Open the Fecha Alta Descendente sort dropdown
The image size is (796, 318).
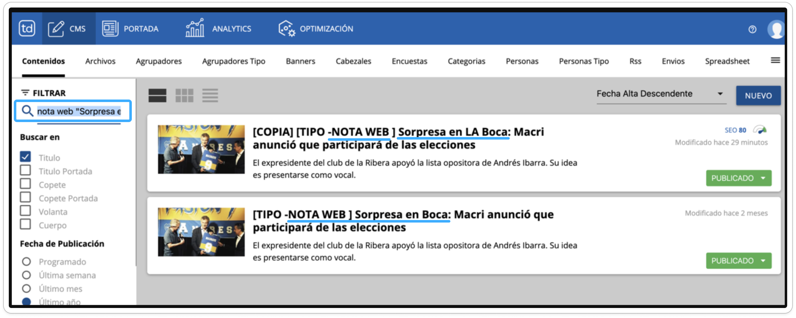click(x=661, y=94)
